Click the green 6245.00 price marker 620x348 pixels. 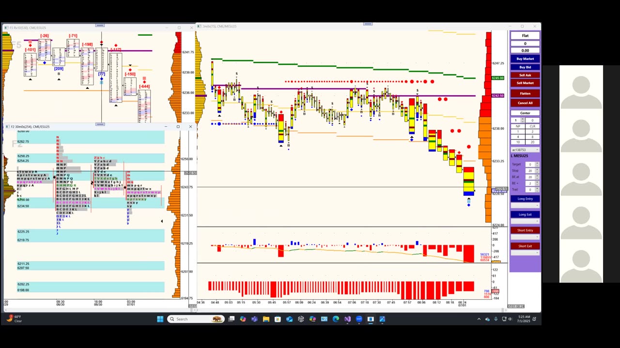497,78
